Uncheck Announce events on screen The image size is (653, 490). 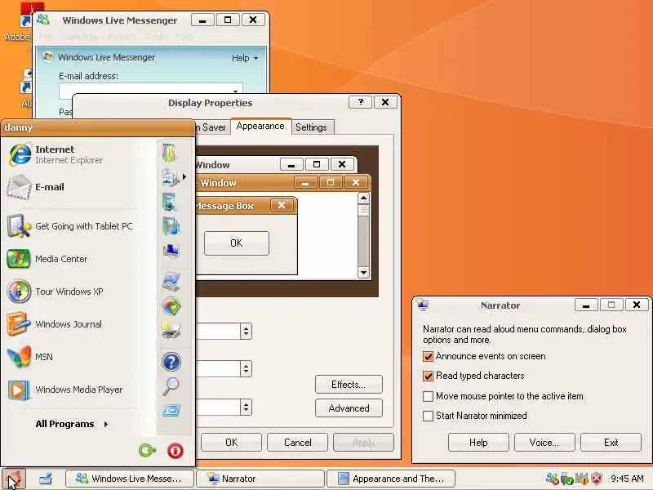428,356
